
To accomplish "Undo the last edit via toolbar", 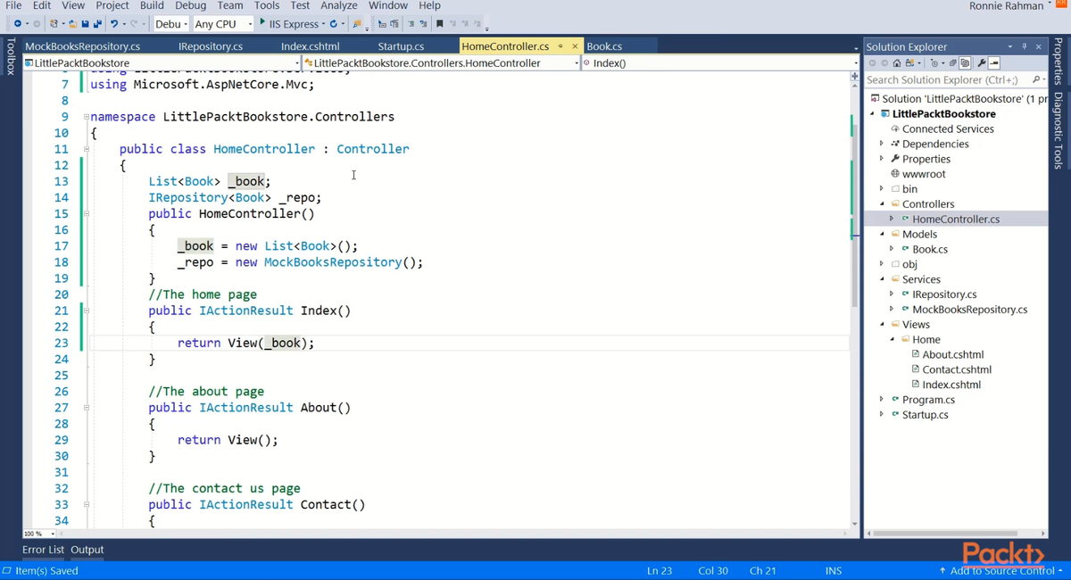I will pos(114,24).
